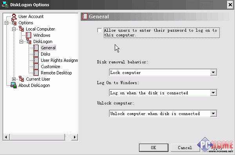Collapse the Options tree node
Viewport: 235px width, 155px height.
click(x=6, y=23)
